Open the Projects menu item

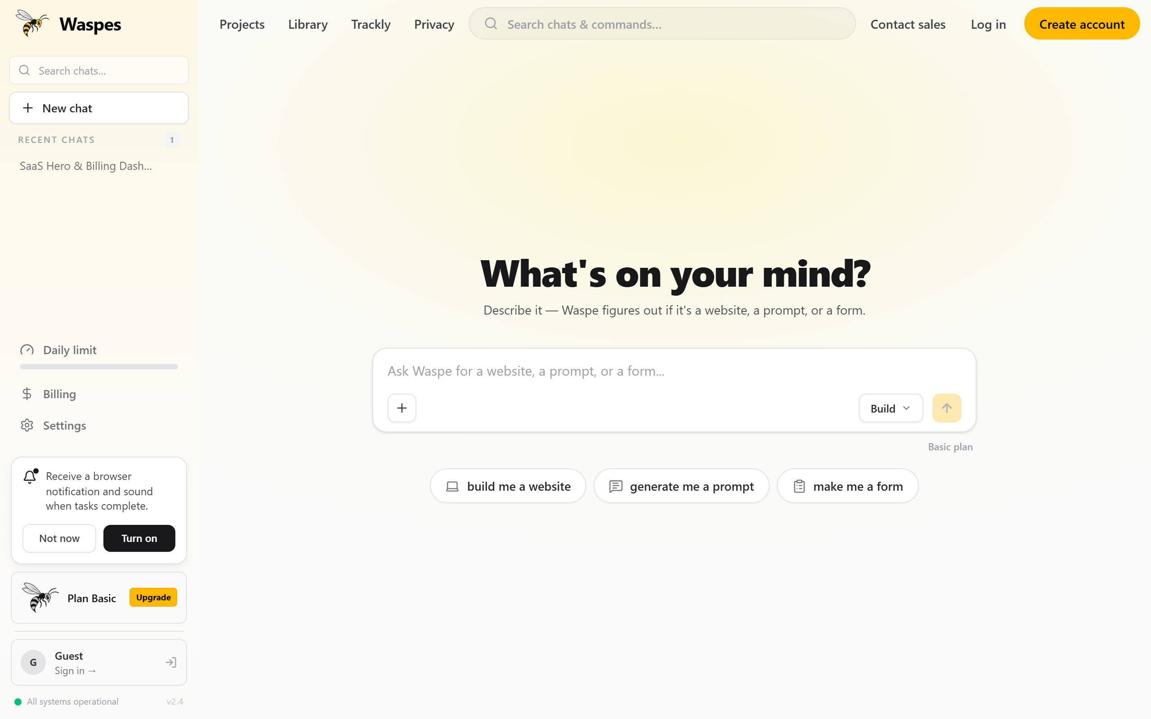242,24
